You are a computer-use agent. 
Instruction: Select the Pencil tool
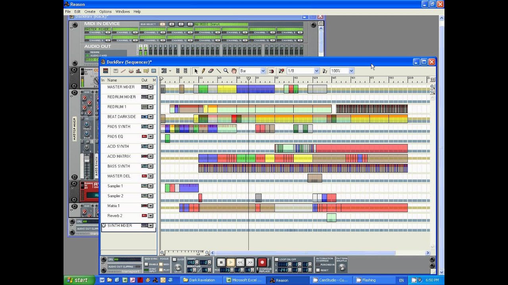(203, 71)
